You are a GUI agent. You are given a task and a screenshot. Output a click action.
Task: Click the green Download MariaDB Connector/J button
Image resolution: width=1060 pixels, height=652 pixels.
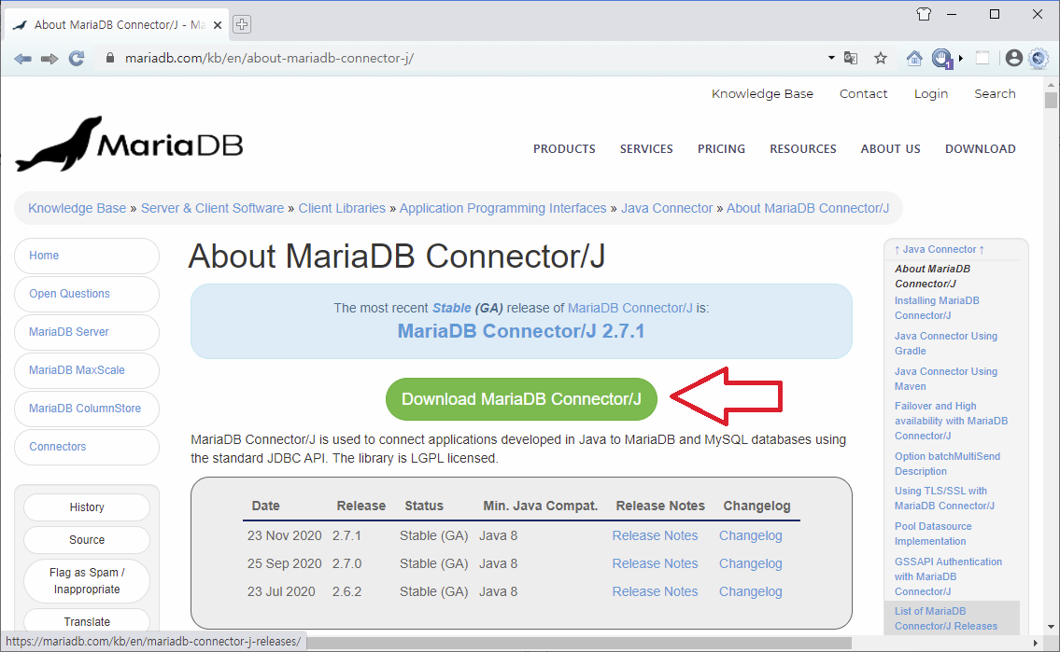(521, 399)
